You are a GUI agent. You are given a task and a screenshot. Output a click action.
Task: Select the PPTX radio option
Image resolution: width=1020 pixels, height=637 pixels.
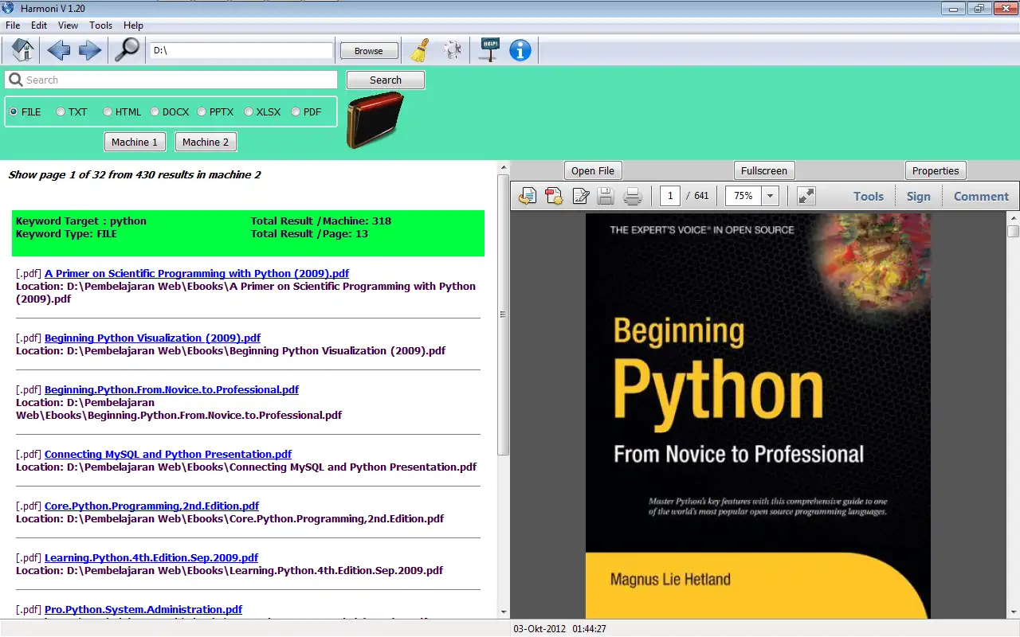pos(215,112)
